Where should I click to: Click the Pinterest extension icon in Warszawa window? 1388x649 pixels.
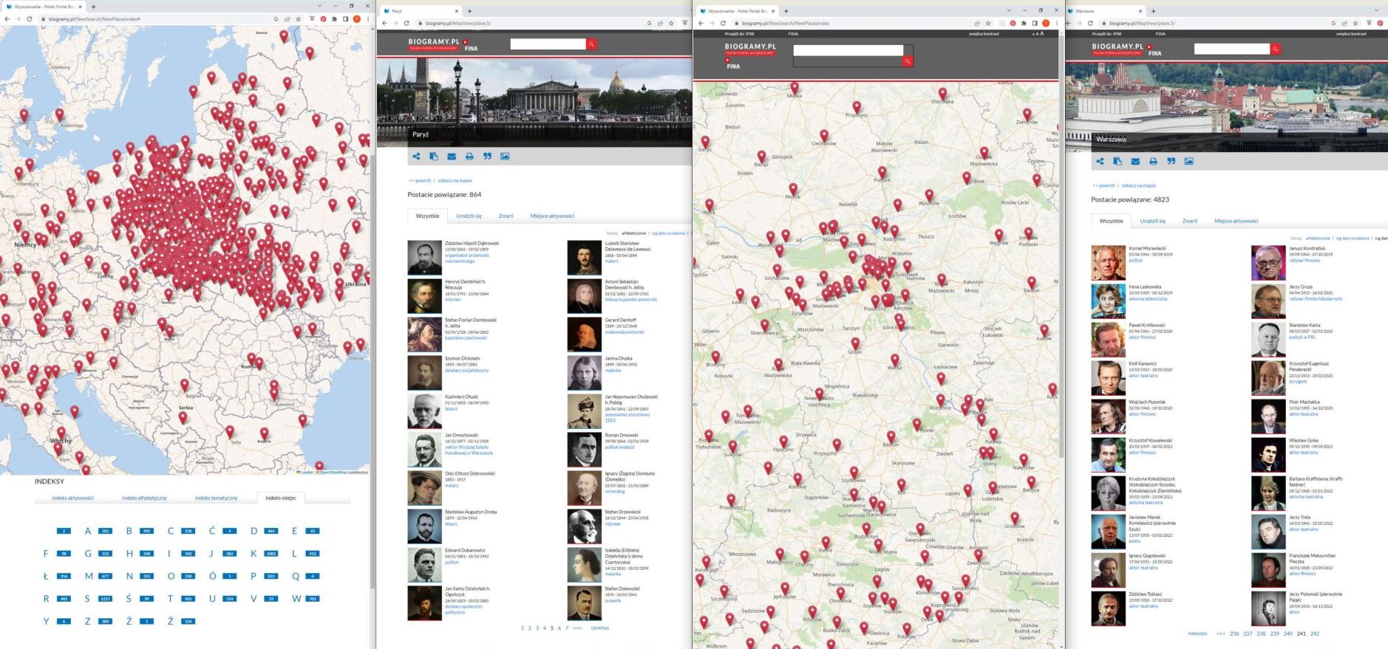click(x=1380, y=23)
